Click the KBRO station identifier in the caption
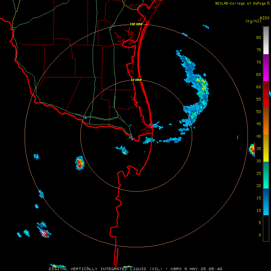This screenshot has width=271, height=271. 176,269
